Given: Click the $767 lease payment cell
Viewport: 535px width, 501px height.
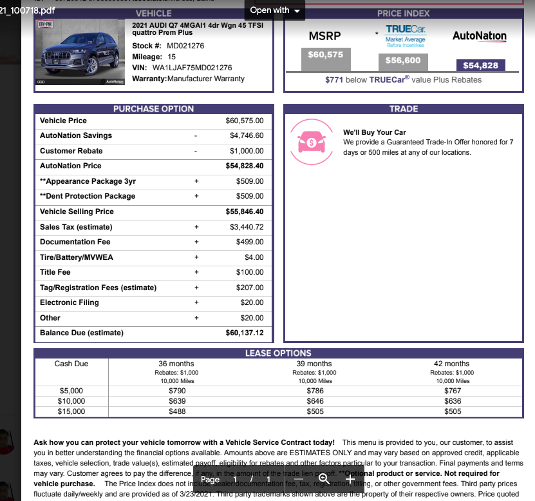Looking at the screenshot, I should [453, 391].
